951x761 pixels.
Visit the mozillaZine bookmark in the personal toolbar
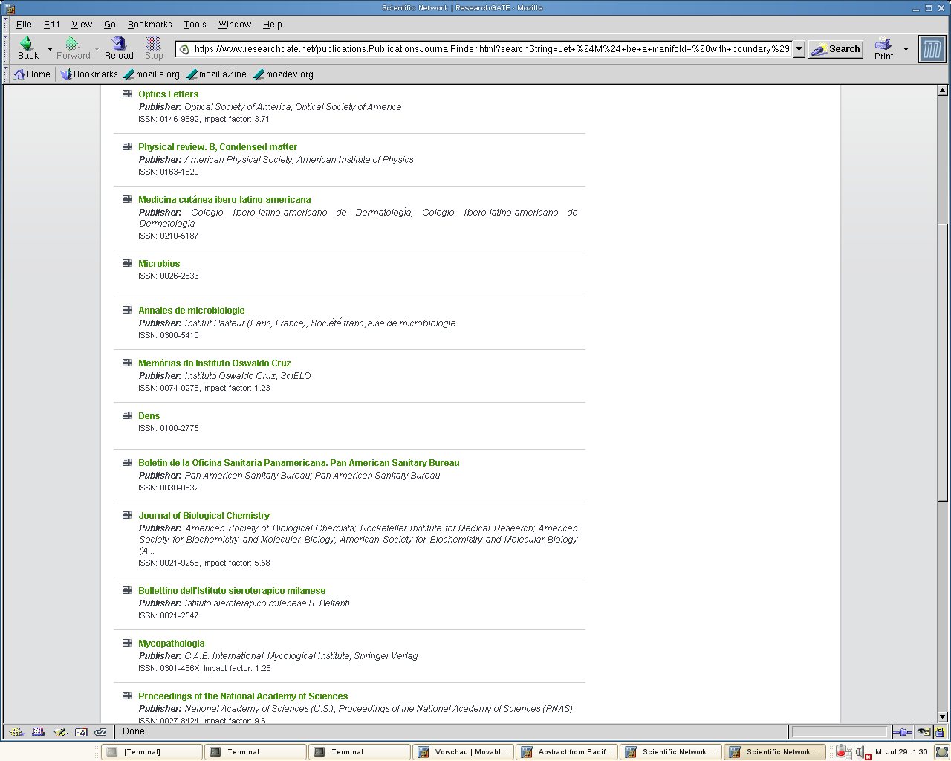[x=216, y=74]
